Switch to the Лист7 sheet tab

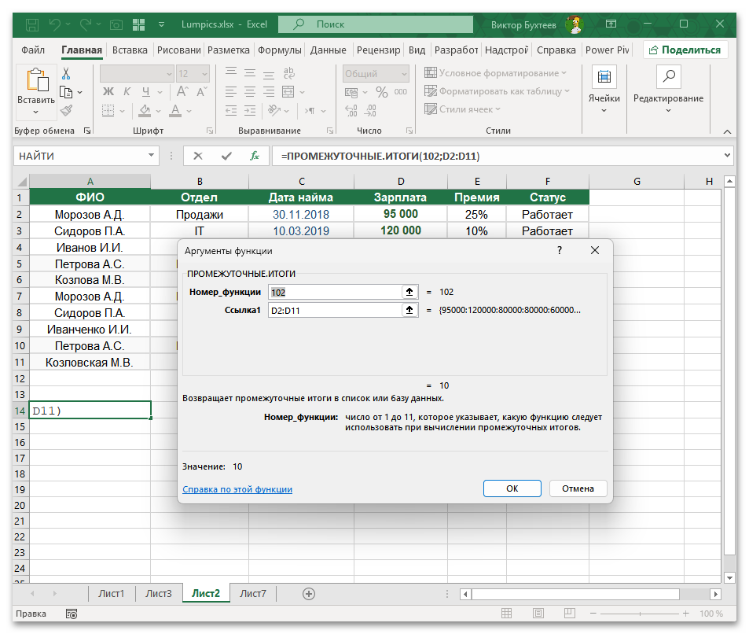[x=253, y=594]
